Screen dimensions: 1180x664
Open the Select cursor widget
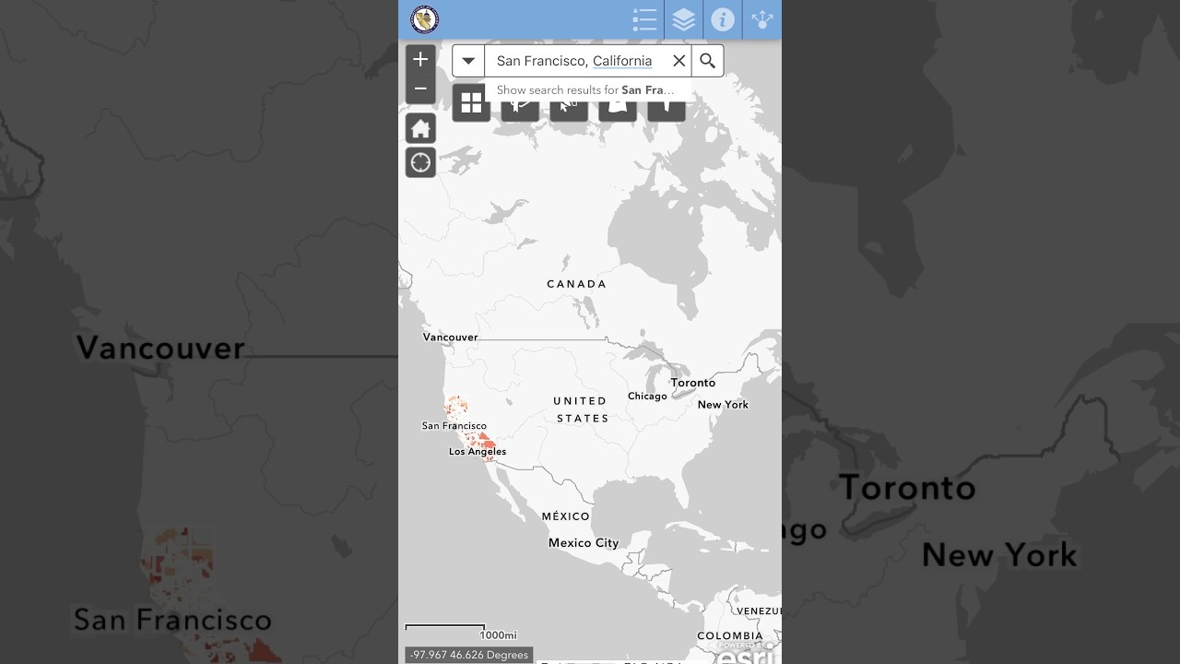[569, 111]
